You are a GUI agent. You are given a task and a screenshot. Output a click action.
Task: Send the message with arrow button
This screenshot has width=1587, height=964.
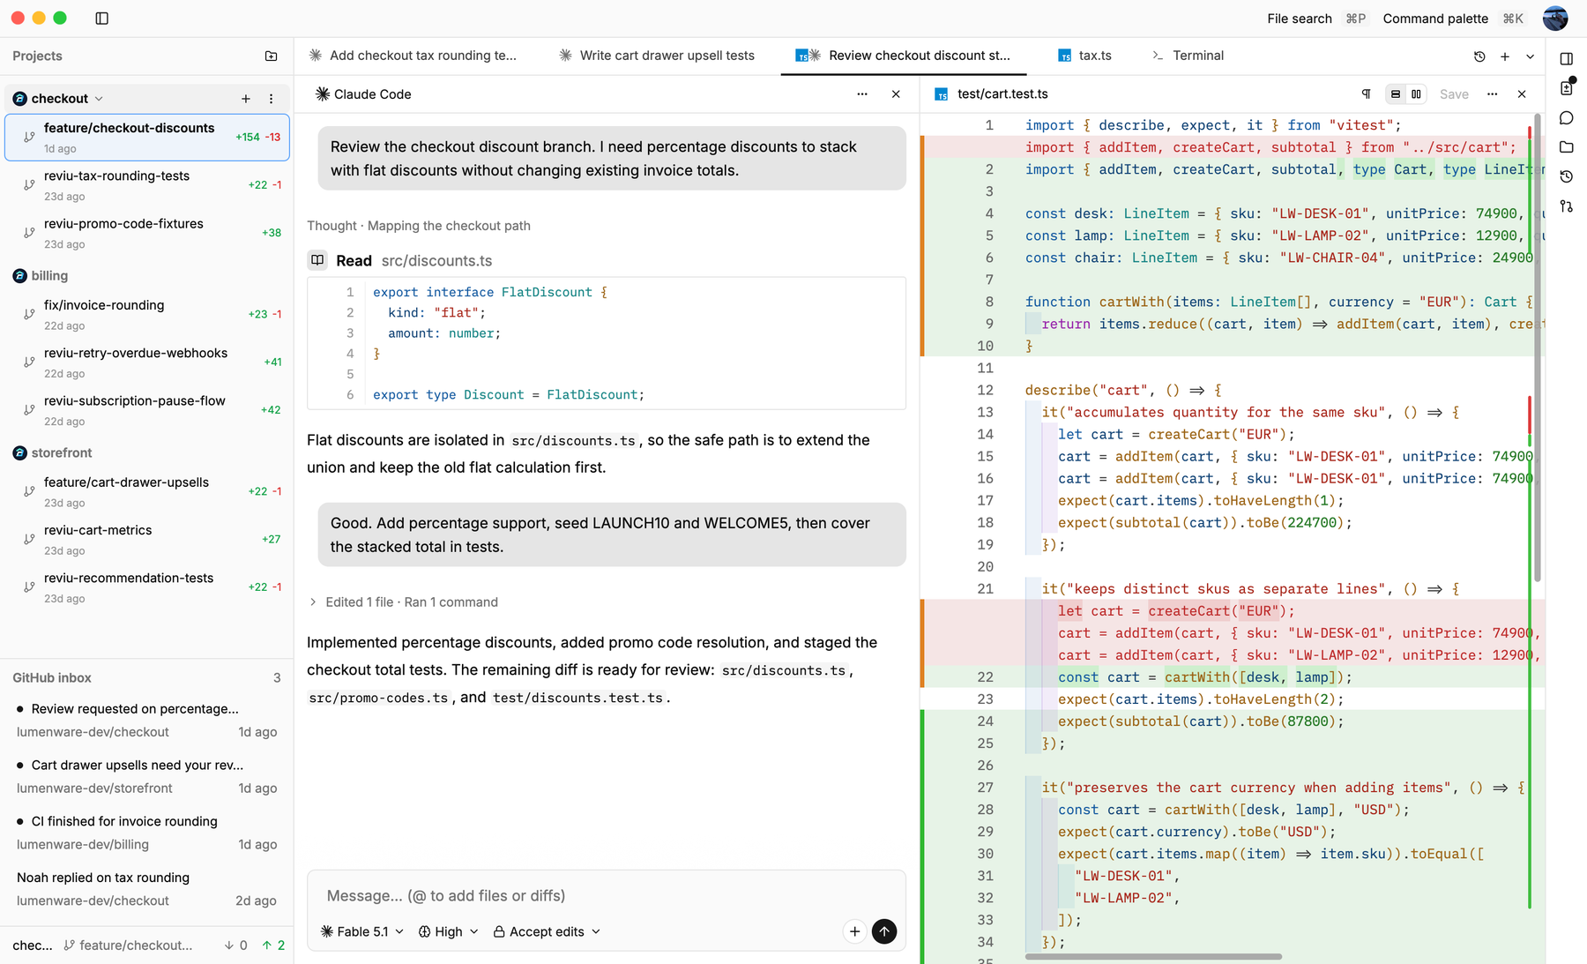click(x=884, y=931)
